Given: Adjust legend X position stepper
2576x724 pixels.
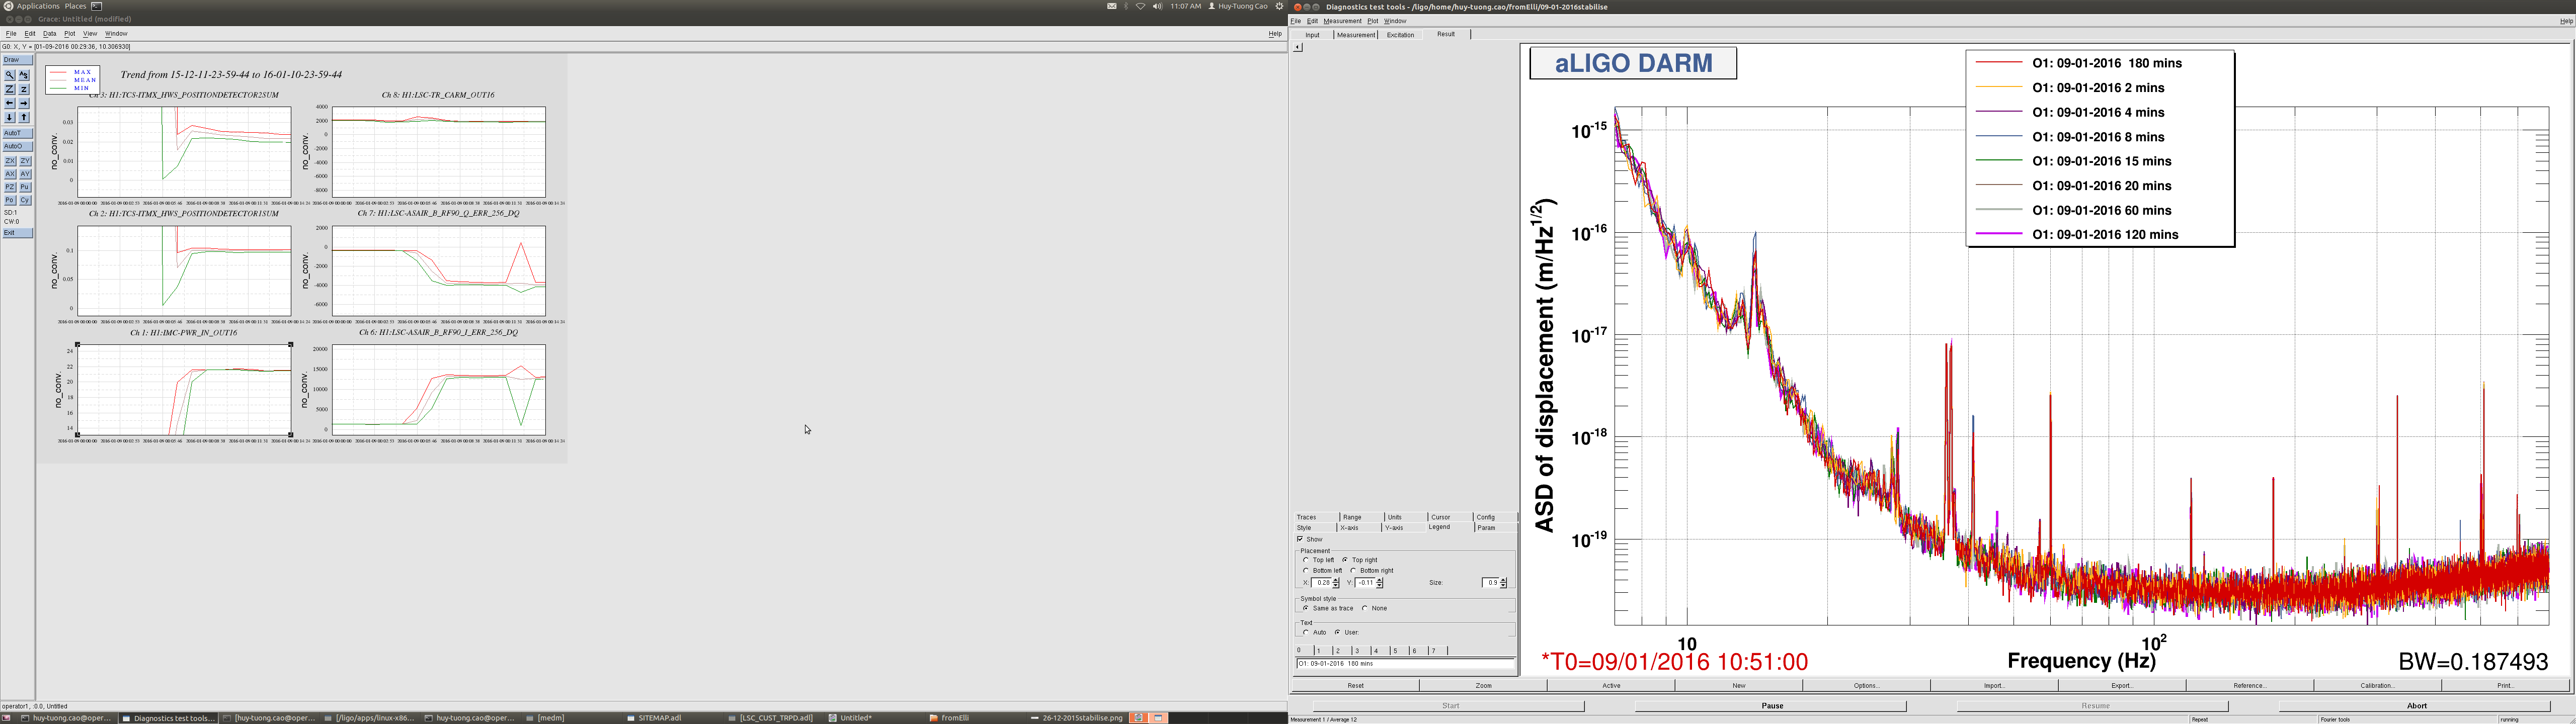Looking at the screenshot, I should coord(1337,583).
